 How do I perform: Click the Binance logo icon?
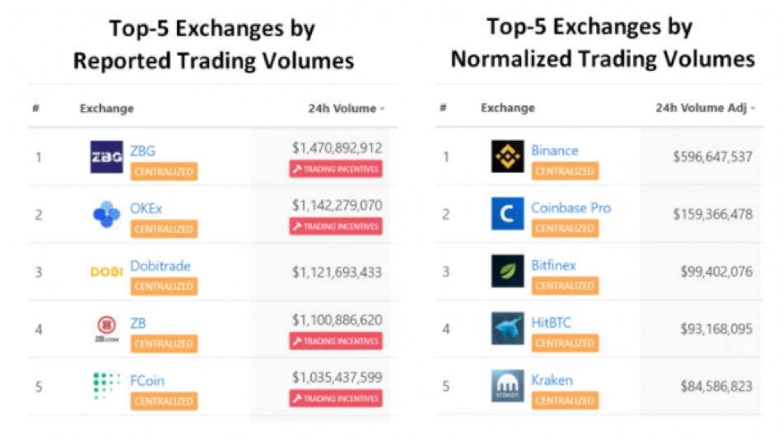pos(507,156)
